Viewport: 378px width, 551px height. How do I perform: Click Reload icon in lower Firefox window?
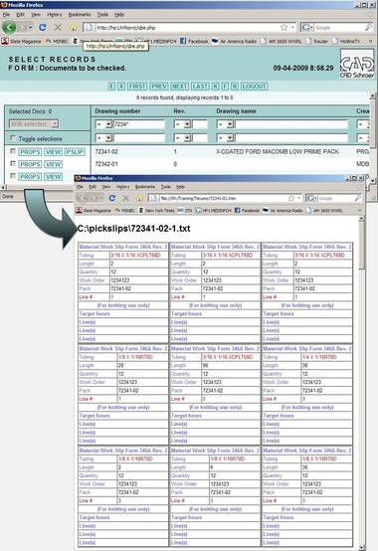[x=112, y=198]
